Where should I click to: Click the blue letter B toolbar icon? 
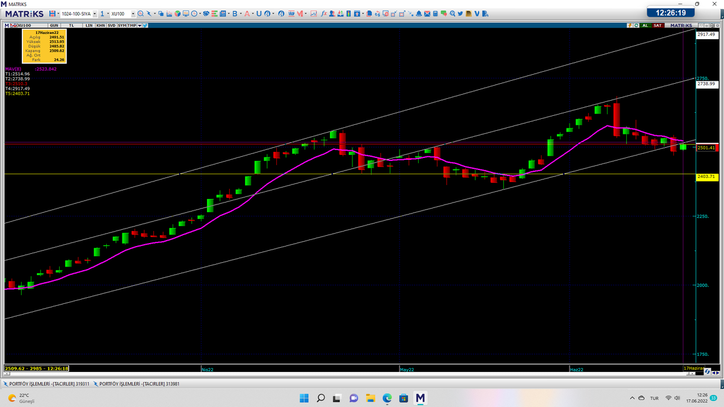[235, 13]
